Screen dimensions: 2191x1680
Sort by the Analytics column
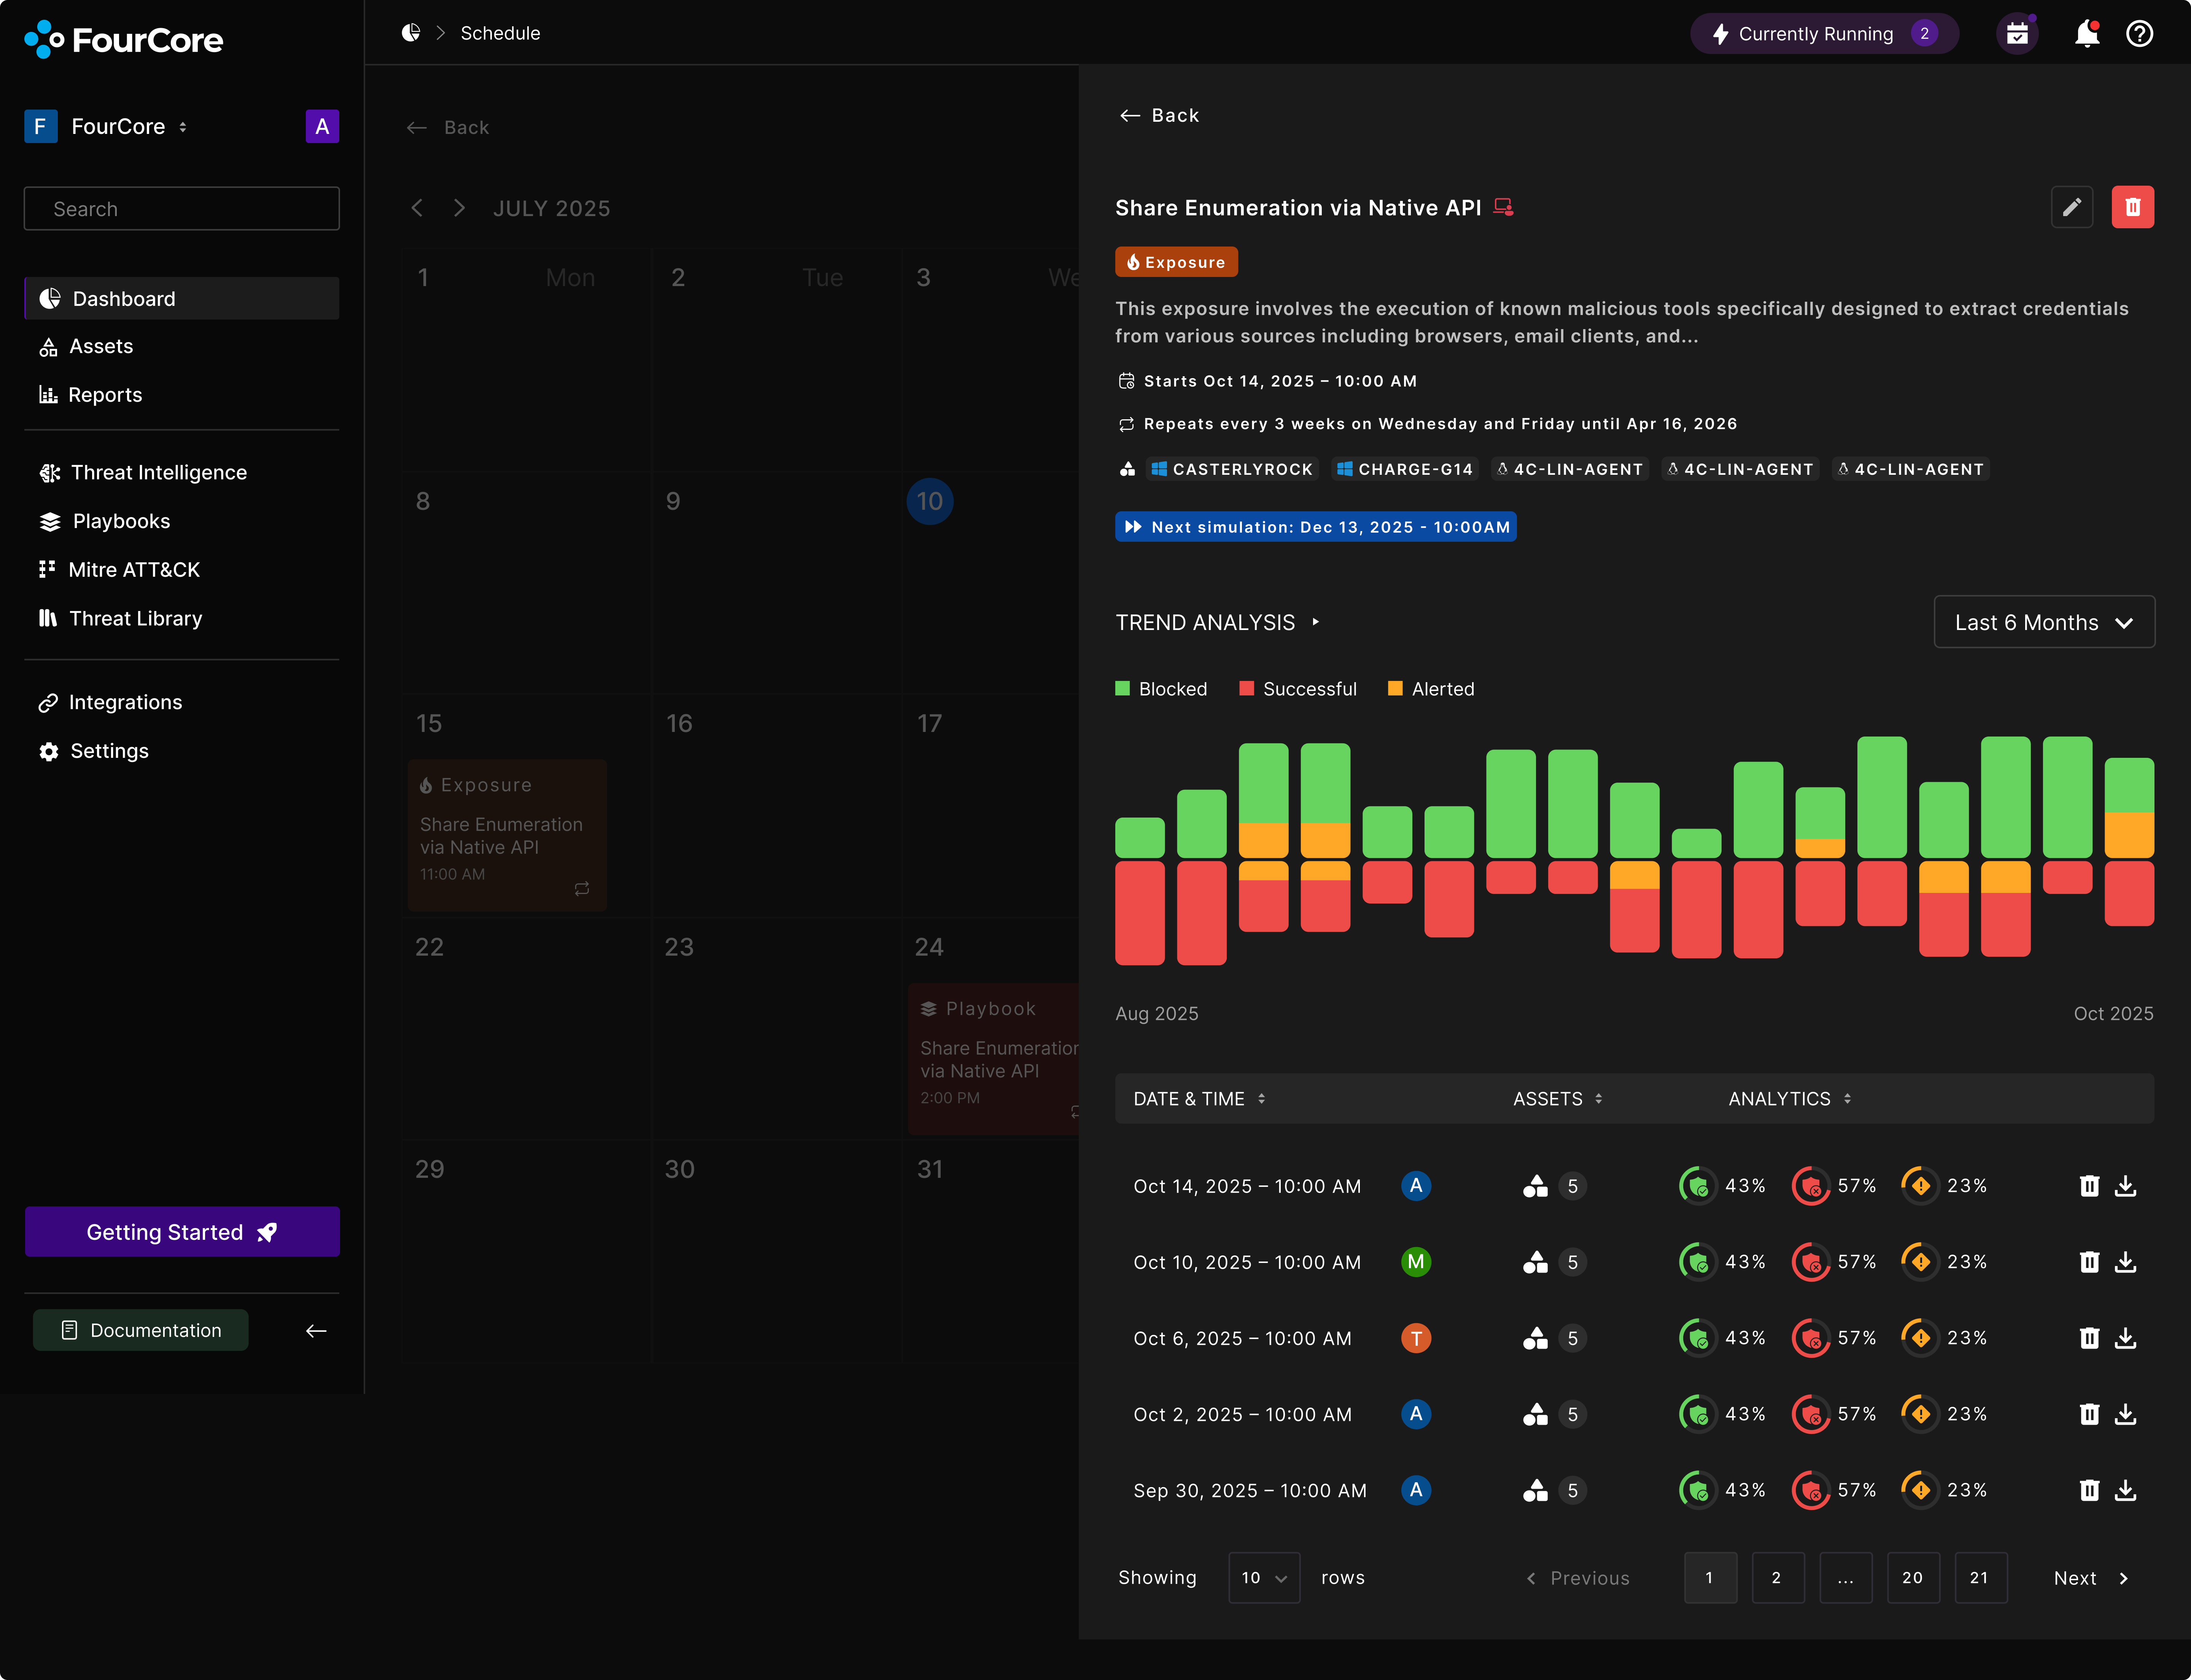pos(1790,1099)
